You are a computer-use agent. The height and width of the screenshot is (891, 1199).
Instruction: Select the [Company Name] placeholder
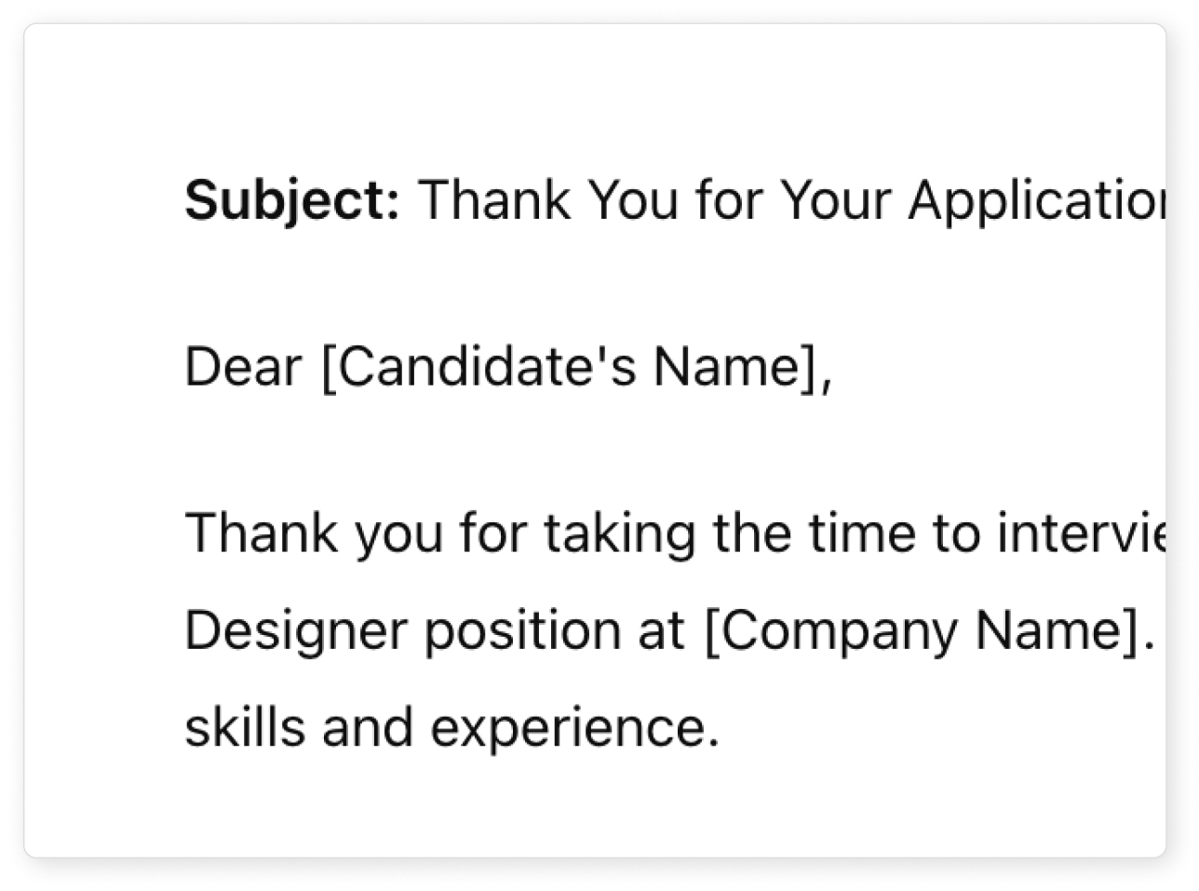[x=929, y=633]
